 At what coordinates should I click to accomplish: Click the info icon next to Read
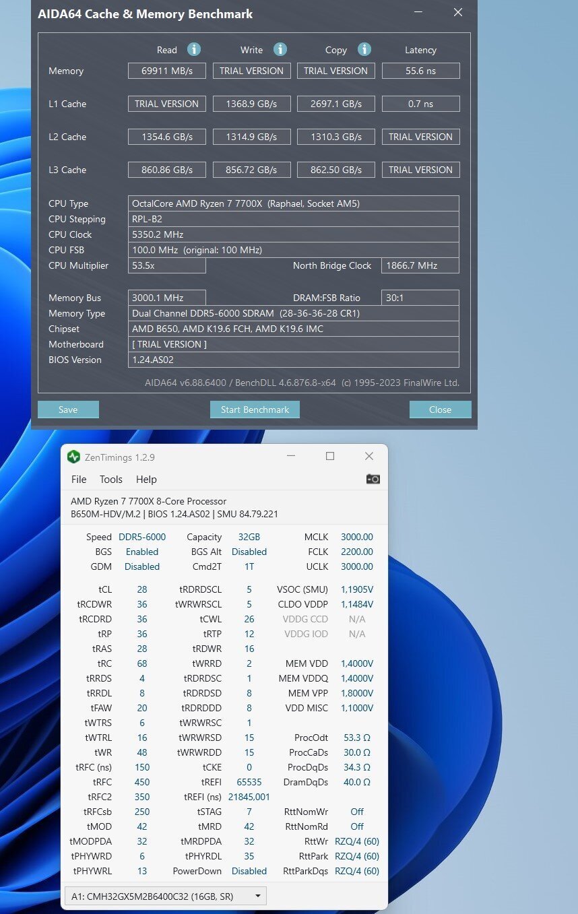194,49
